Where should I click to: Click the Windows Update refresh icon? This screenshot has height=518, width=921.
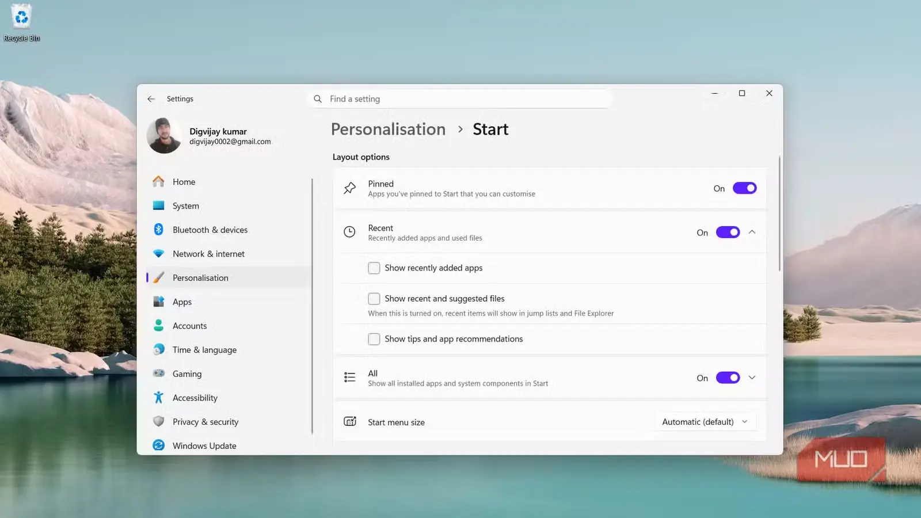(158, 445)
